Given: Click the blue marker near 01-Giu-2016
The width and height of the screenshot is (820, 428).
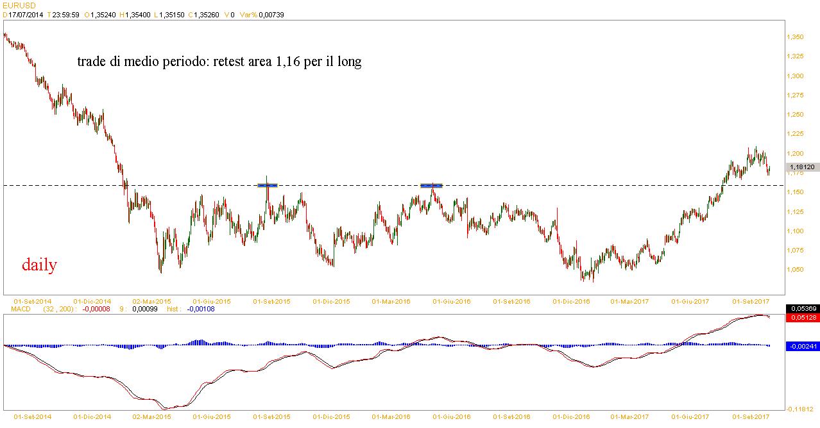Looking at the screenshot, I should tap(431, 185).
